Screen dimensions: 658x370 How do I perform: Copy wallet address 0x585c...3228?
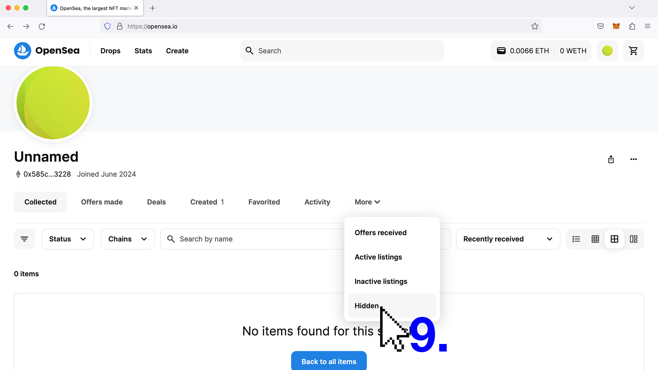[47, 174]
